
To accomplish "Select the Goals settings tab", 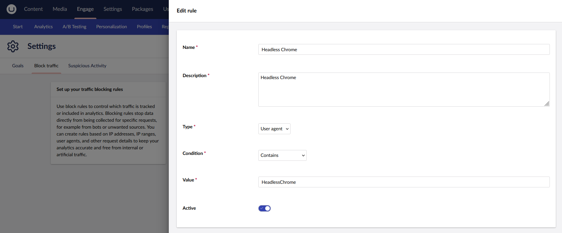I will click(18, 66).
